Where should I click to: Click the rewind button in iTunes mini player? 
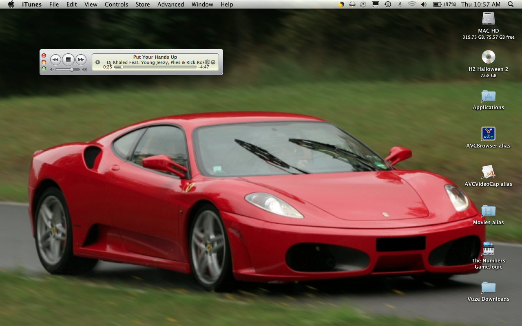click(x=55, y=59)
